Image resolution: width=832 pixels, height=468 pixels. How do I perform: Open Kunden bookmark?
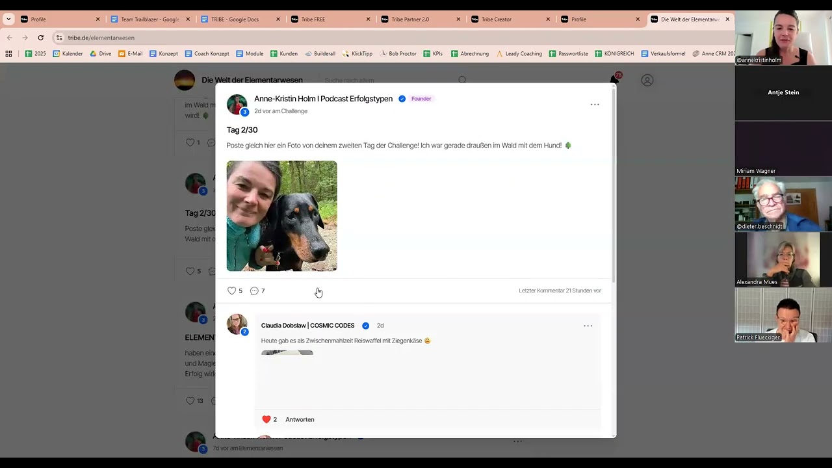283,53
